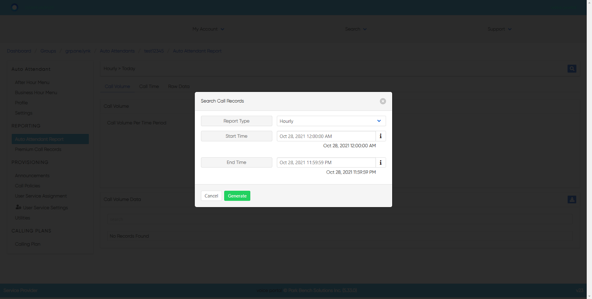Open Business Hour Menu in sidebar
592x299 pixels.
click(x=36, y=93)
